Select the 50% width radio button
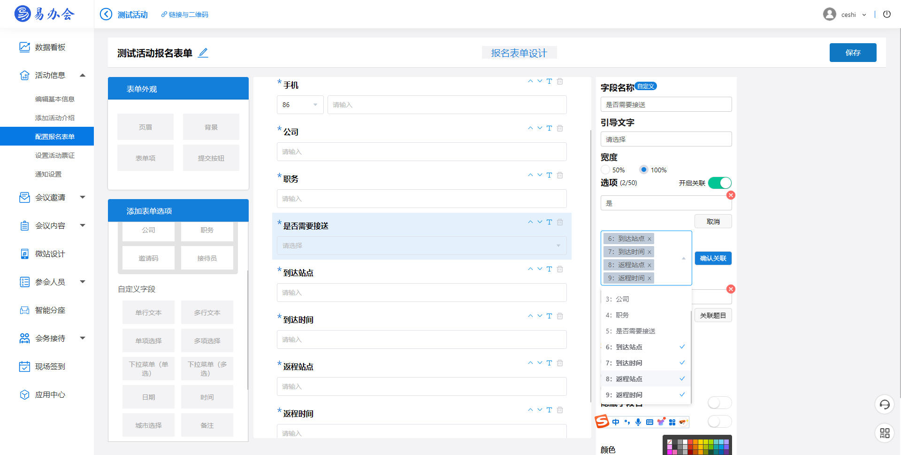The height and width of the screenshot is (455, 901). (x=605, y=170)
